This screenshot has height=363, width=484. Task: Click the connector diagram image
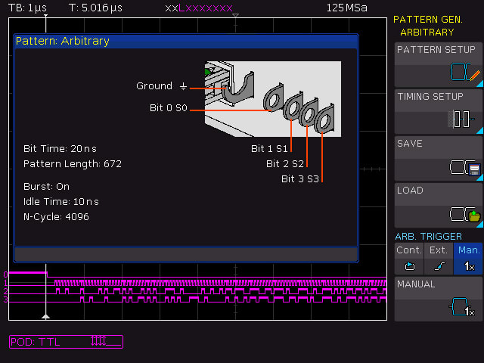click(273, 99)
